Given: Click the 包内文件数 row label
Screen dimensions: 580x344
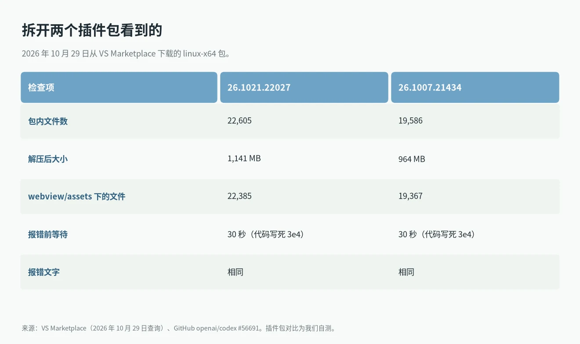Looking at the screenshot, I should (48, 121).
